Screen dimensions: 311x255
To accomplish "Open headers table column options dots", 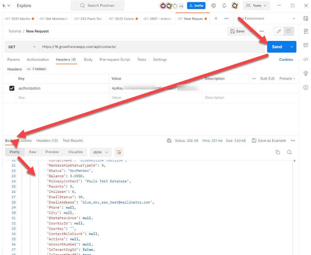I will 254,79.
